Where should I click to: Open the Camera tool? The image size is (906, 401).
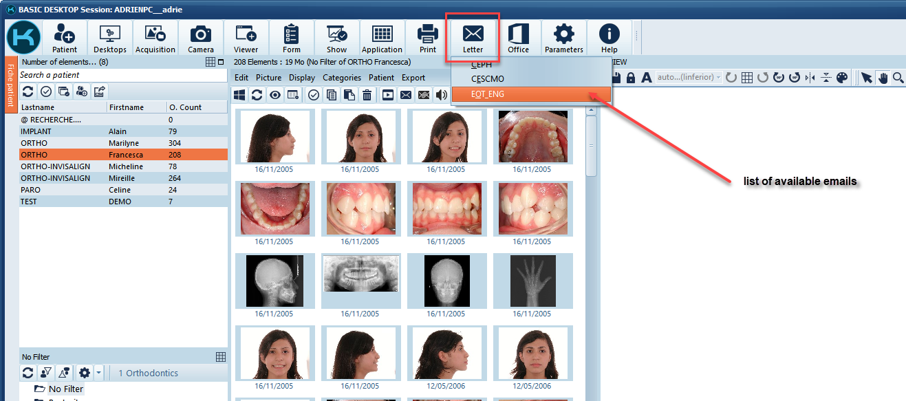[x=201, y=37]
